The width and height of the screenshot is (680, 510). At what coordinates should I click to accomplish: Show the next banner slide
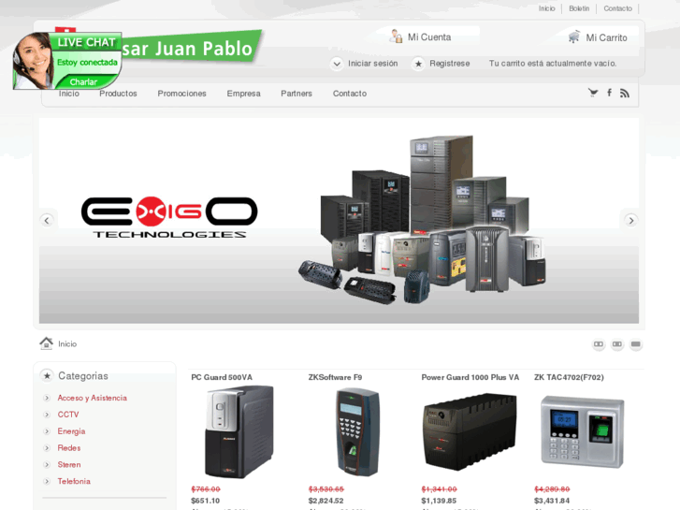(x=631, y=221)
